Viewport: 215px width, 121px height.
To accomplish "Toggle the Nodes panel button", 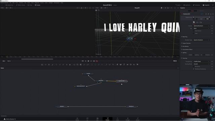I will (x=37, y=5).
